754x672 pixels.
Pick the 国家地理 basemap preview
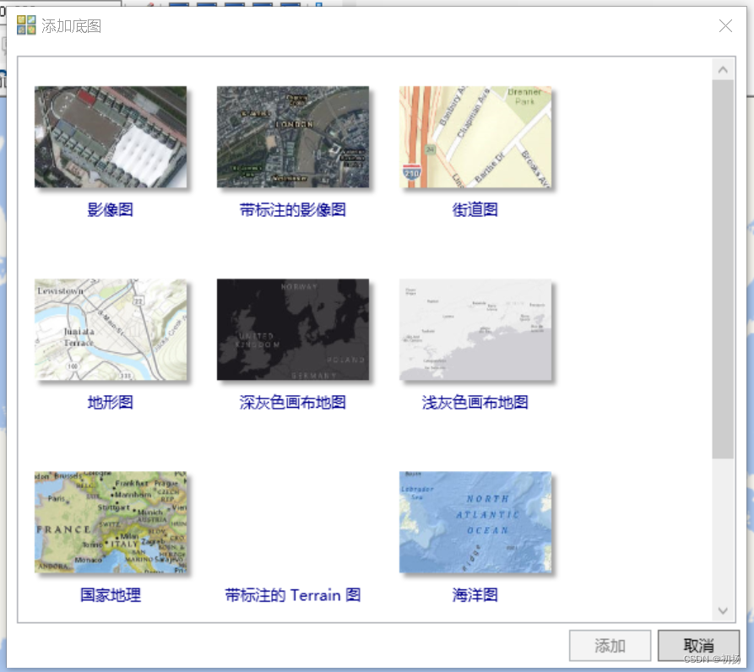click(111, 523)
